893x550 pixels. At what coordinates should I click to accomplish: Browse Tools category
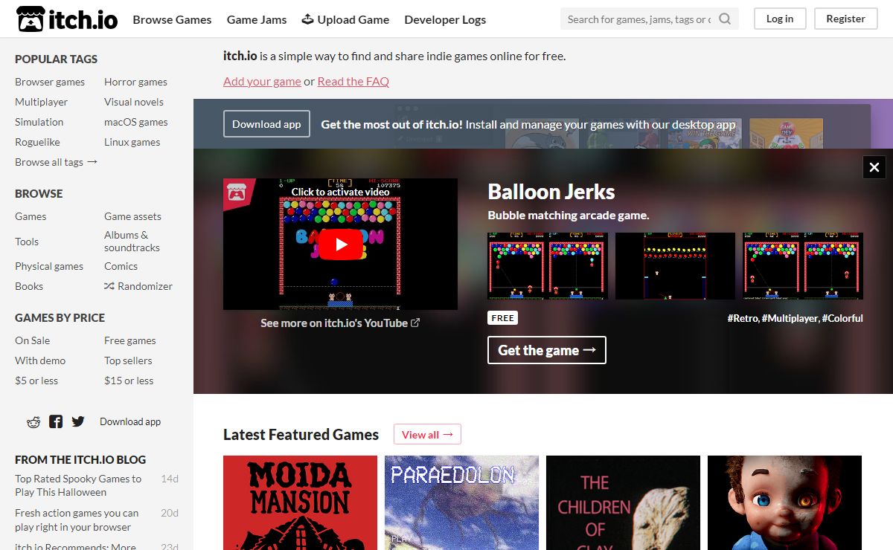click(x=27, y=242)
